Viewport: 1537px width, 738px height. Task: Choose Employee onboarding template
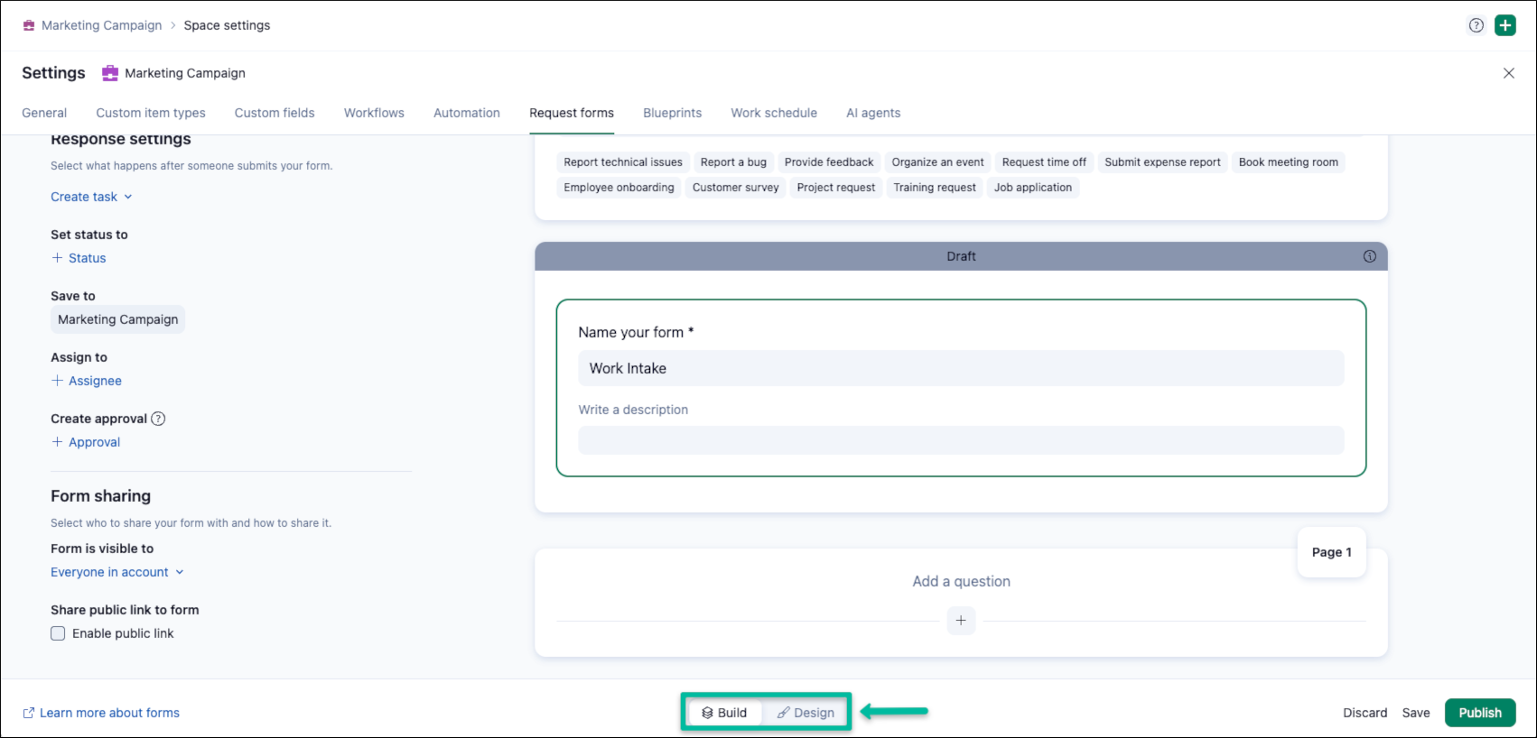tap(619, 188)
